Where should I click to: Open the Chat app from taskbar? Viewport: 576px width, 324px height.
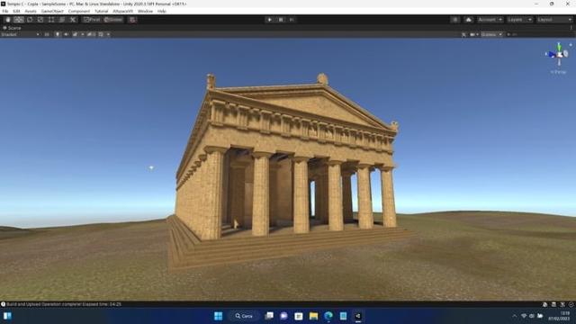(x=284, y=316)
